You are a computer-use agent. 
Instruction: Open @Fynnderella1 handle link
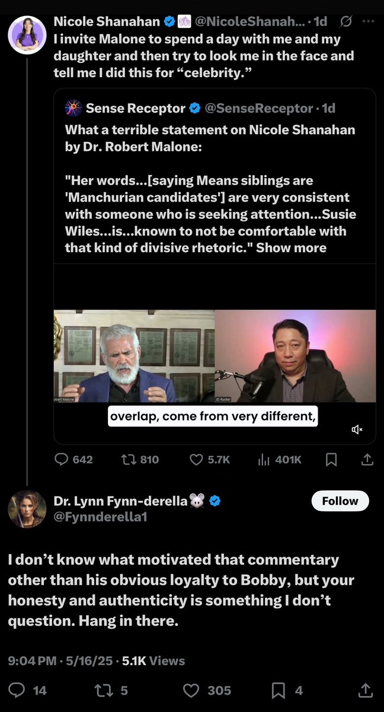coord(100,517)
